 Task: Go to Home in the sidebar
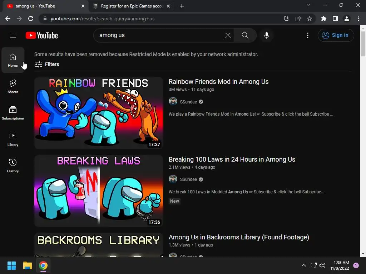coord(13,60)
